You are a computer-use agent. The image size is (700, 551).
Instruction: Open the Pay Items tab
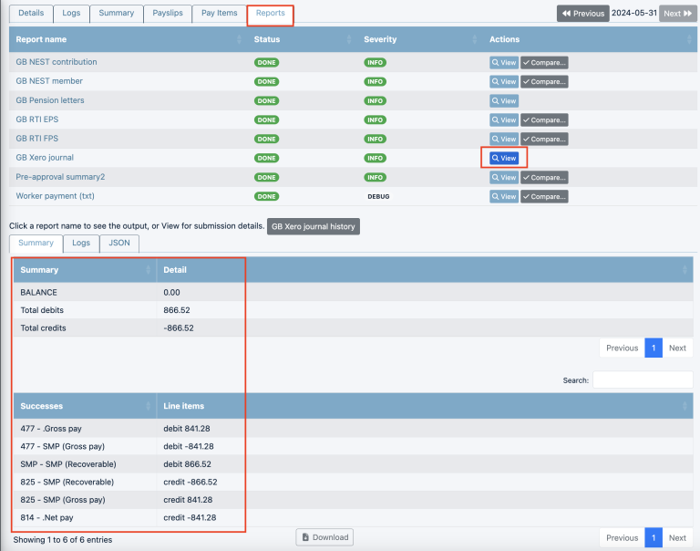(x=219, y=14)
